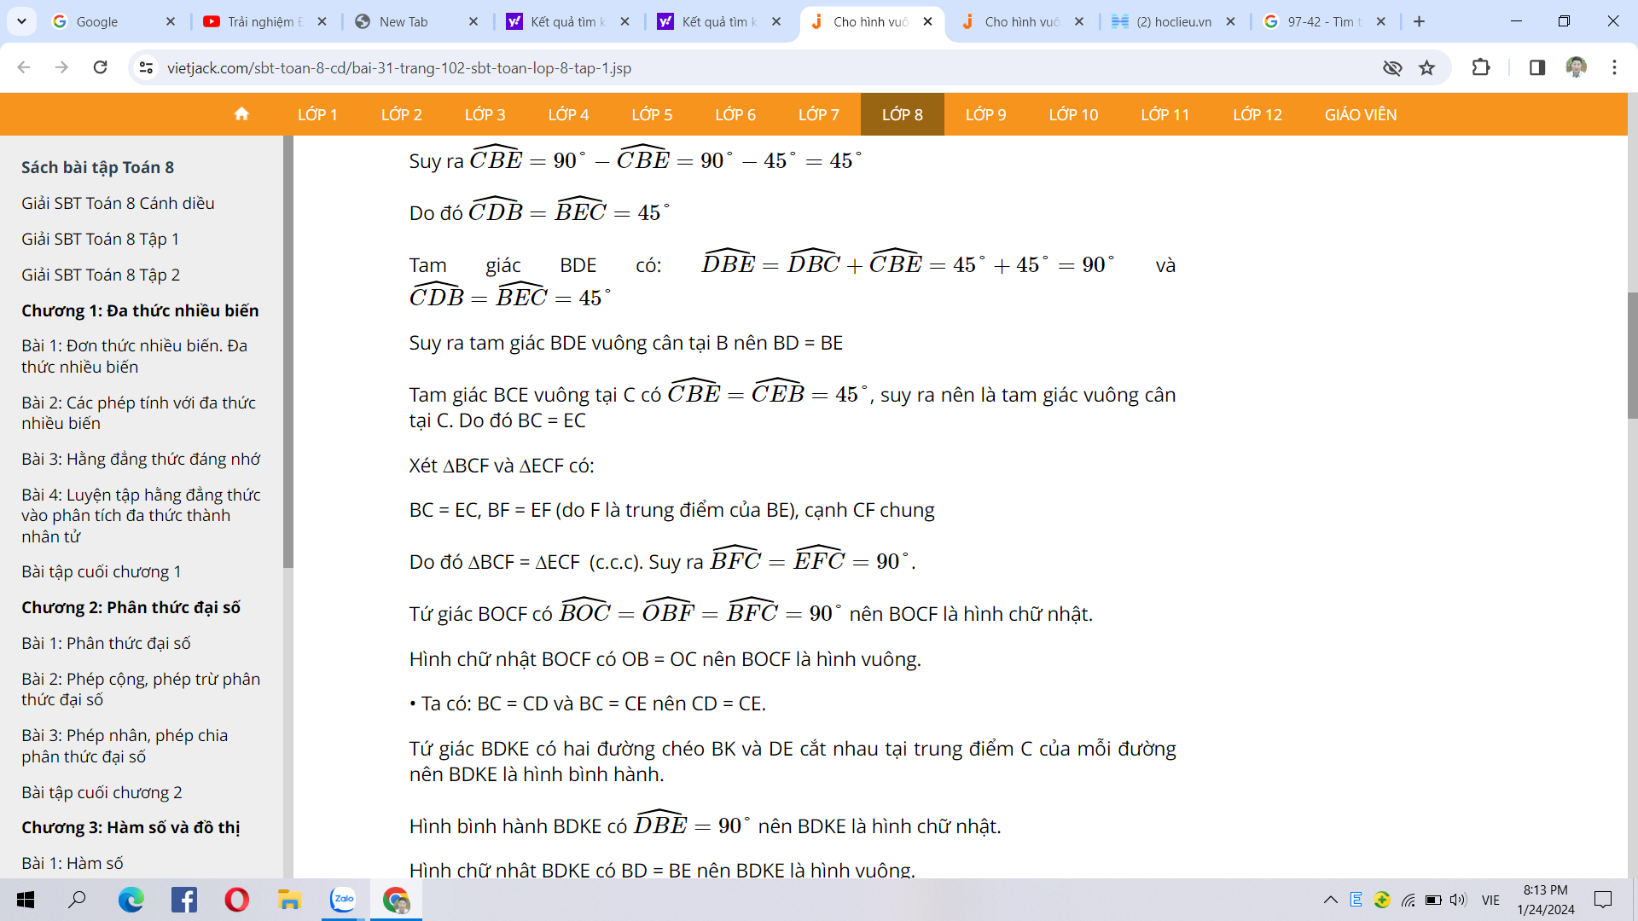
Task: Open the tab search dropdown arrow
Action: [21, 21]
